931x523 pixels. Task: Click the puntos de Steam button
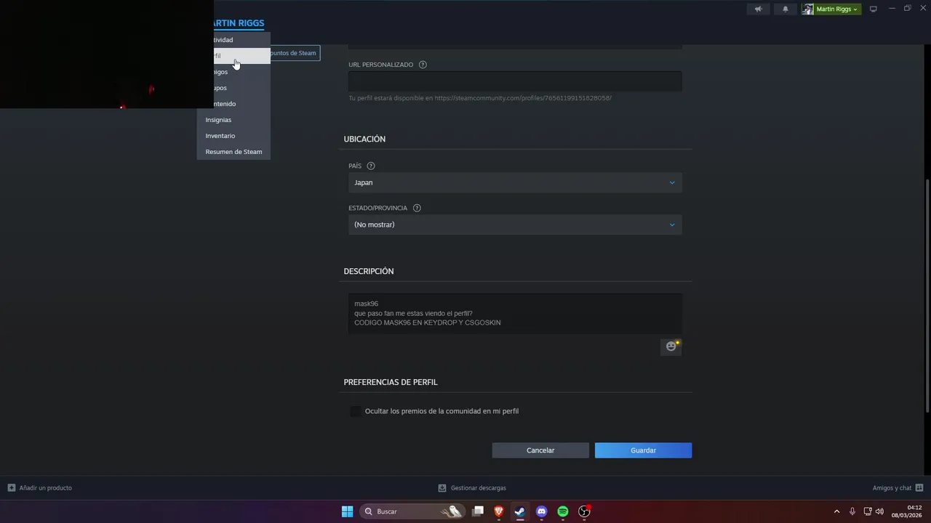click(295, 53)
